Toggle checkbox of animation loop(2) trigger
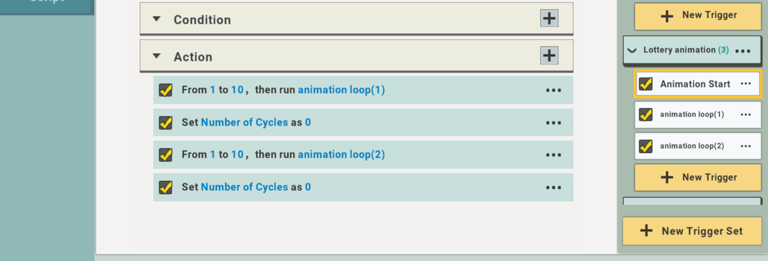The height and width of the screenshot is (261, 768). (x=646, y=146)
